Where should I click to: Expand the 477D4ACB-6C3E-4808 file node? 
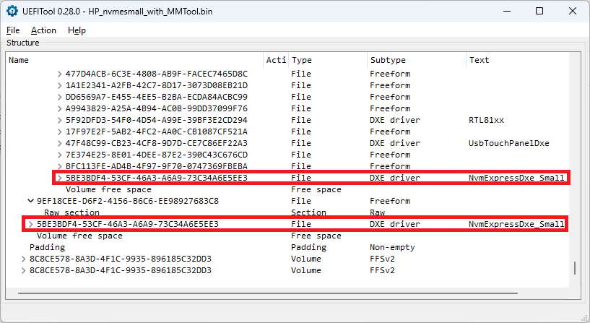(60, 74)
